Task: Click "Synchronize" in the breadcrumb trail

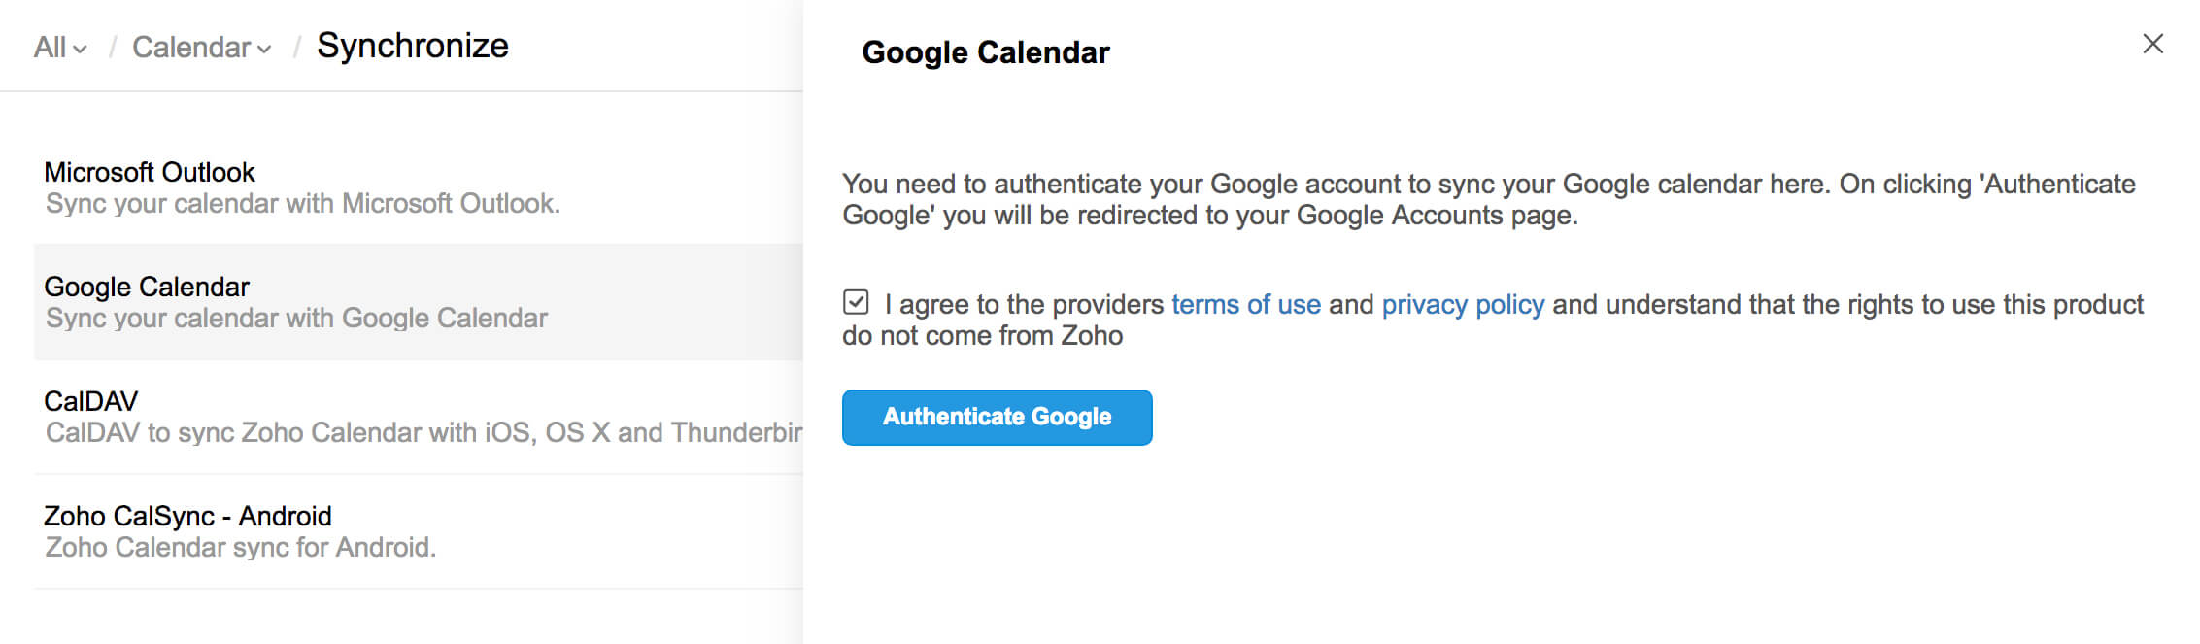Action: click(x=412, y=45)
